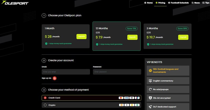Select the Credit Card payment option

point(45,98)
